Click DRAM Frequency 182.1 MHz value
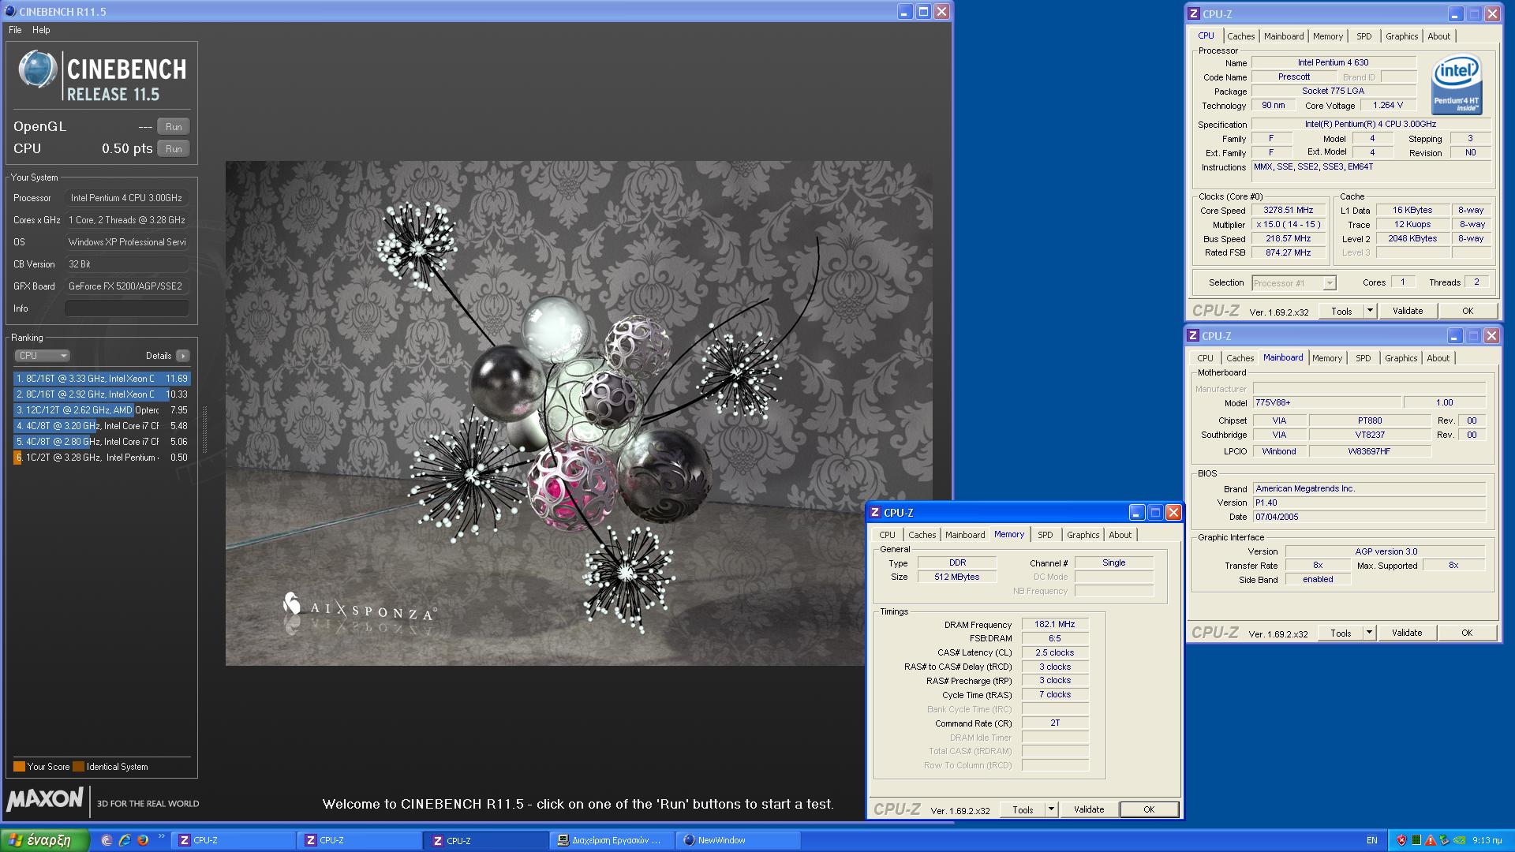This screenshot has width=1515, height=852. coord(1055,624)
